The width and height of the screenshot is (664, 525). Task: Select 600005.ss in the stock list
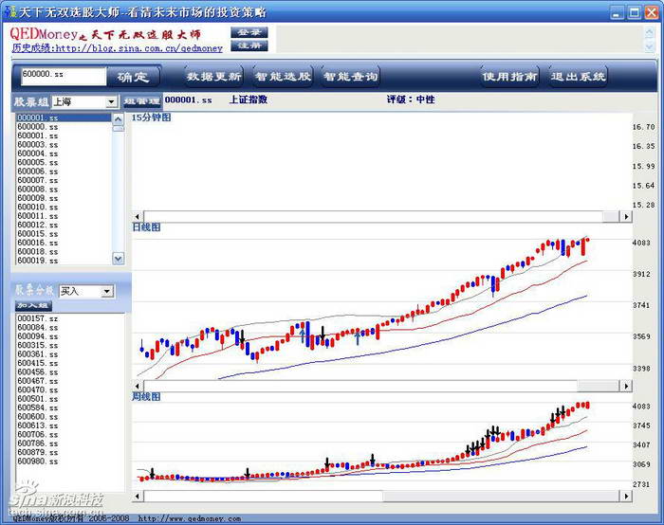(x=64, y=162)
